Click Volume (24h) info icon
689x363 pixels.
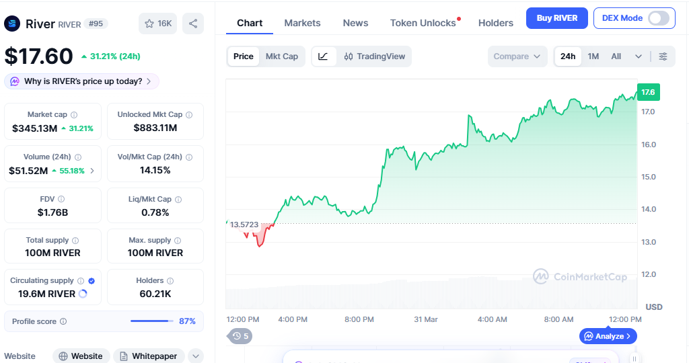click(x=78, y=157)
